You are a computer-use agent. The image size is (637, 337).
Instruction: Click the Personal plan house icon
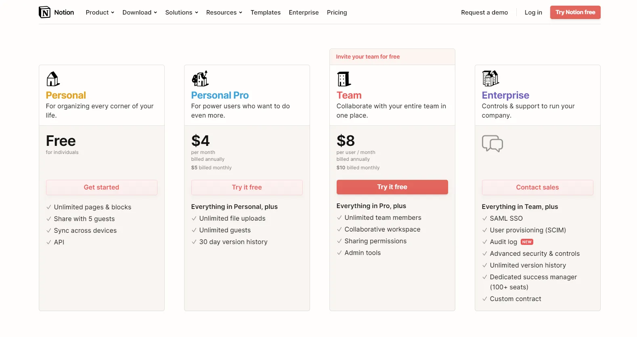pos(53,79)
